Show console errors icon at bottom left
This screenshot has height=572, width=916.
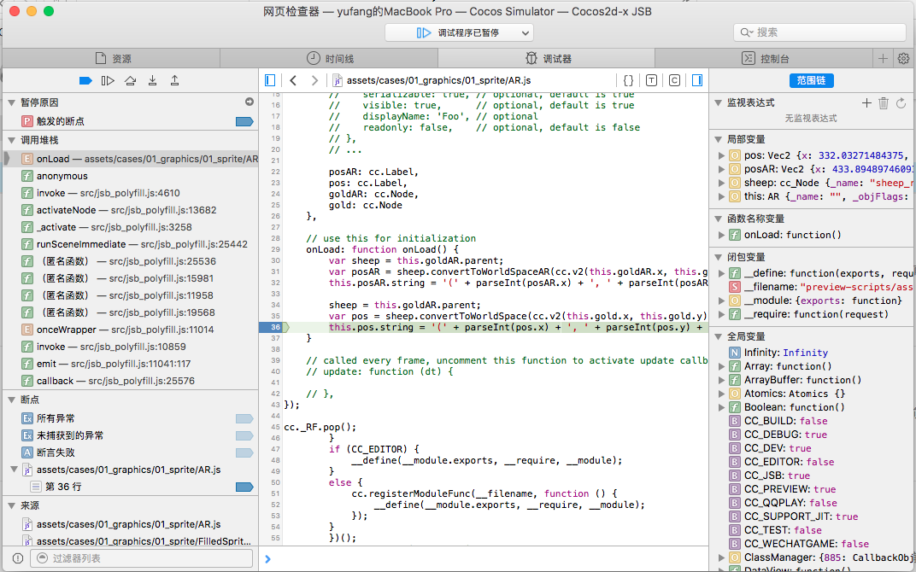click(18, 558)
